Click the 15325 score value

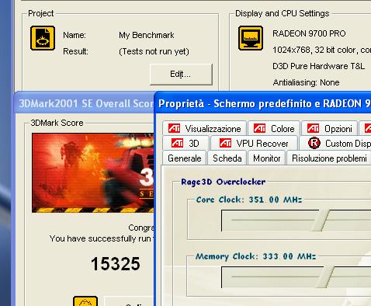(116, 264)
